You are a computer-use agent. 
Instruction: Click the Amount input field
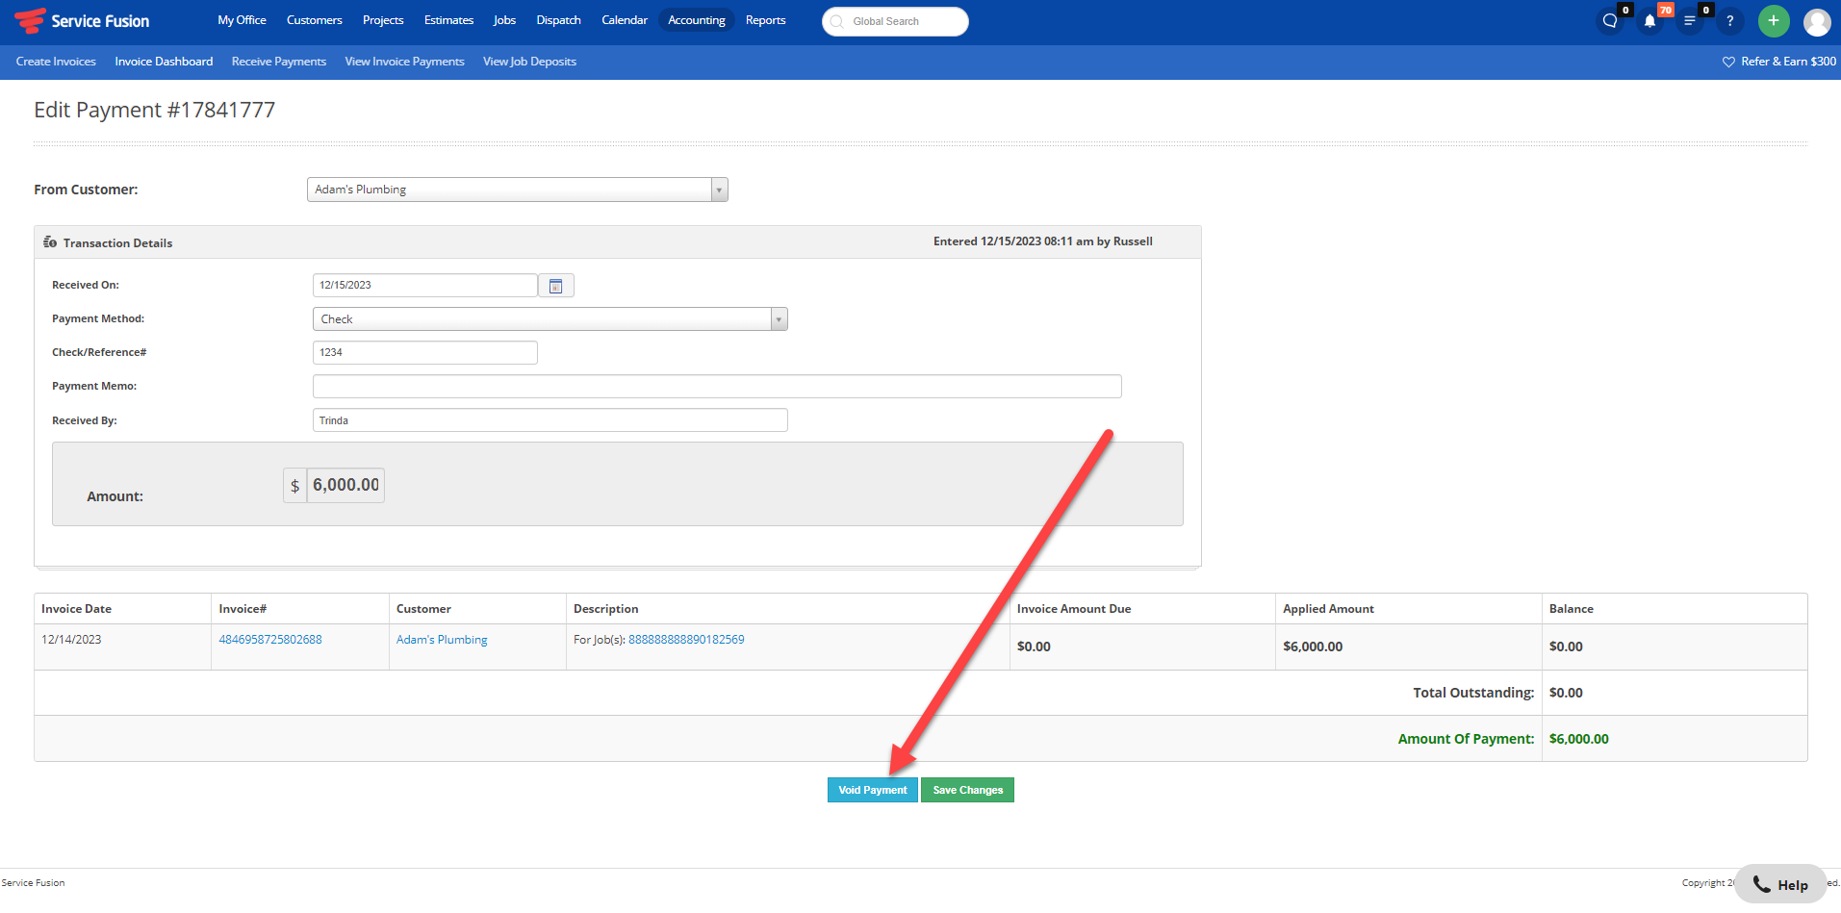tap(345, 485)
